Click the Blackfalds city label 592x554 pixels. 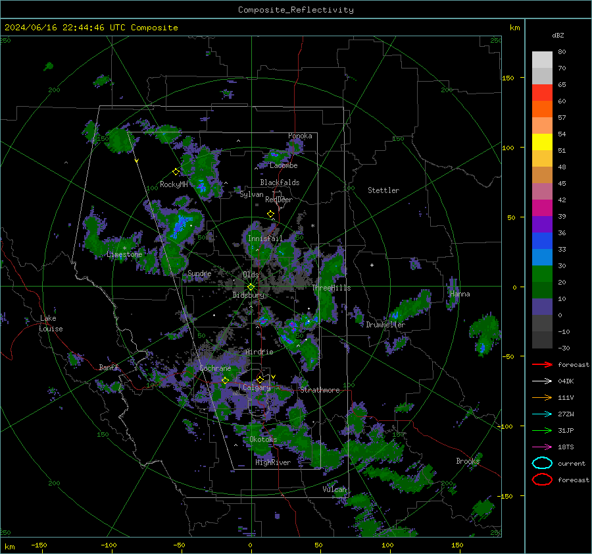coord(280,182)
